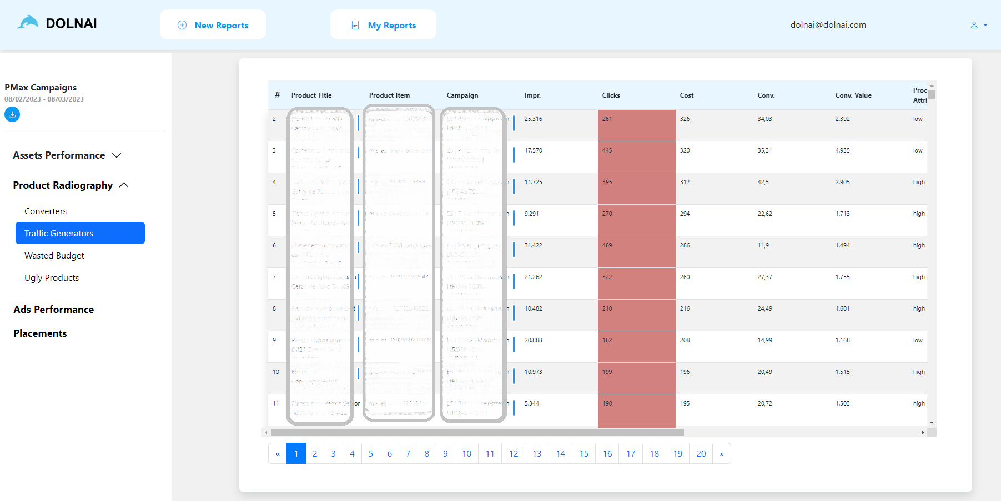The width and height of the screenshot is (1001, 501).
Task: Jump back using the previous page arrow
Action: click(278, 453)
